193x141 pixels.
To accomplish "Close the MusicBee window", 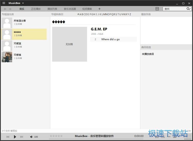I will point(189,3).
